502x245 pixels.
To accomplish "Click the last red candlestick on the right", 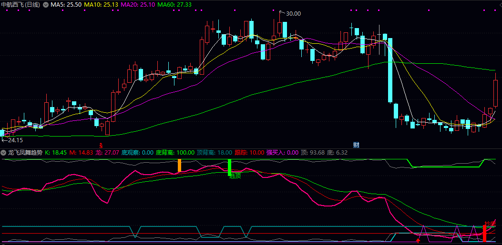I will [x=496, y=93].
